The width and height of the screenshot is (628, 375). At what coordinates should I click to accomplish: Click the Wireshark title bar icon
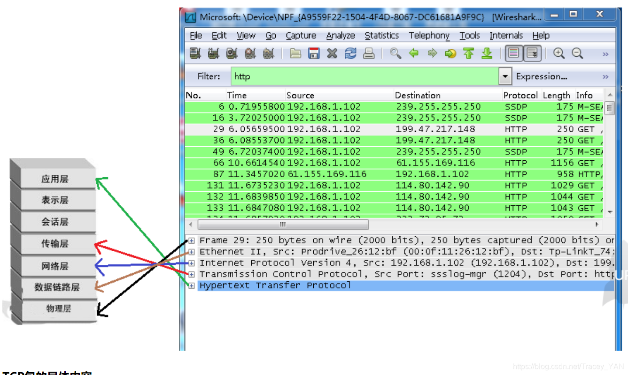coord(191,17)
